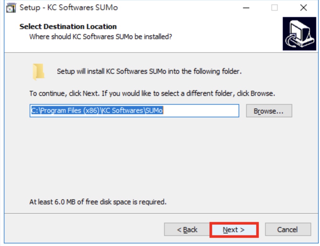
Task: Go Back to the previous step
Action: click(187, 230)
